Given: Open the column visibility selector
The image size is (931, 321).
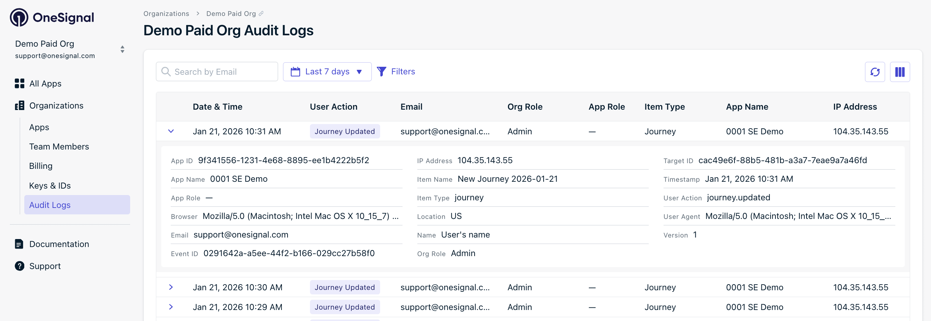Looking at the screenshot, I should click(900, 72).
